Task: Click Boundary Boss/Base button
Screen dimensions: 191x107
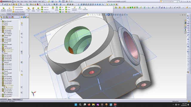Action: pyautogui.click(x=19, y=12)
